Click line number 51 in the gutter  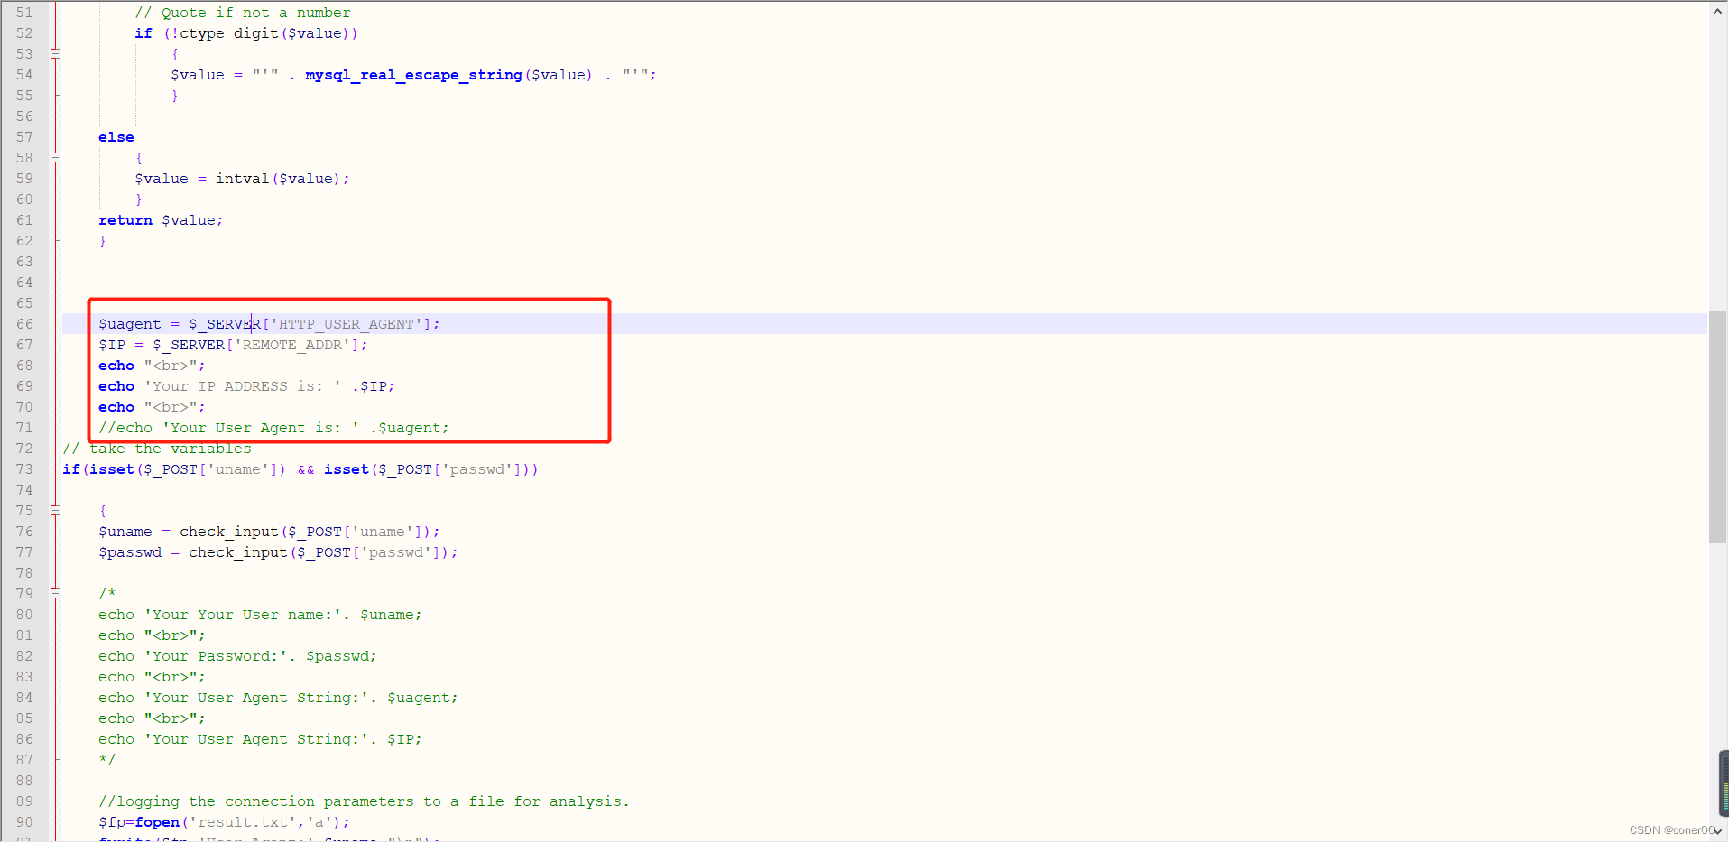(x=24, y=13)
